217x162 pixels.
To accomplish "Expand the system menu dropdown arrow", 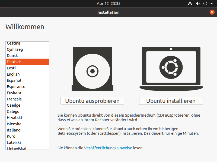I will coord(211,4).
